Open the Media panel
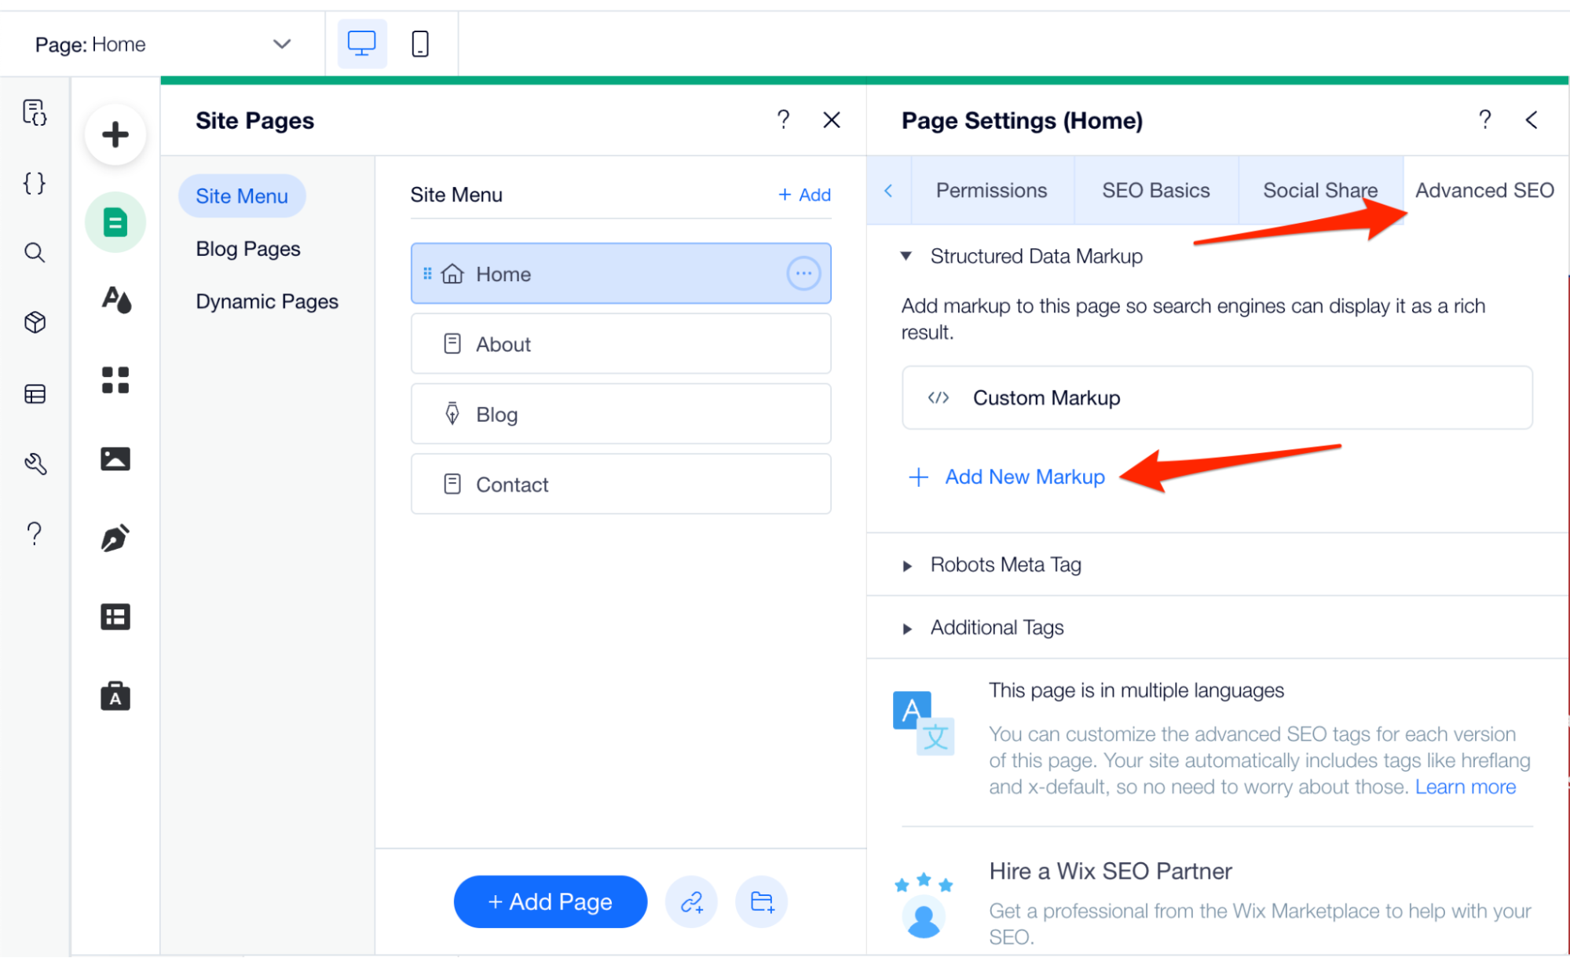The image size is (1570, 958). click(115, 459)
